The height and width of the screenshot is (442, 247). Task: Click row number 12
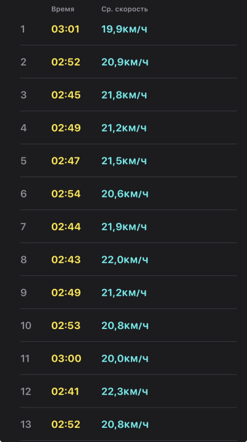click(26, 391)
